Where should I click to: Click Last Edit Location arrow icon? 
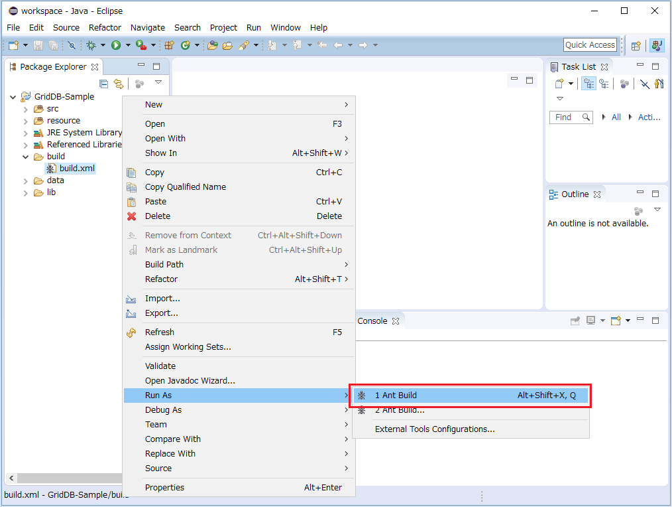[322, 45]
